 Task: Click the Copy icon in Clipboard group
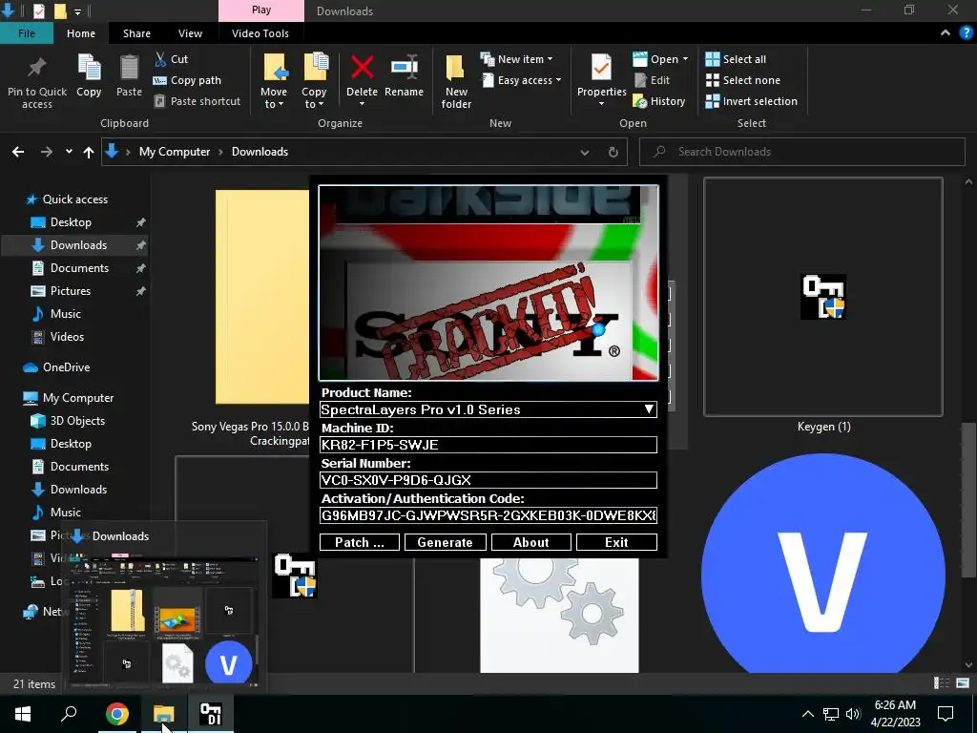89,68
